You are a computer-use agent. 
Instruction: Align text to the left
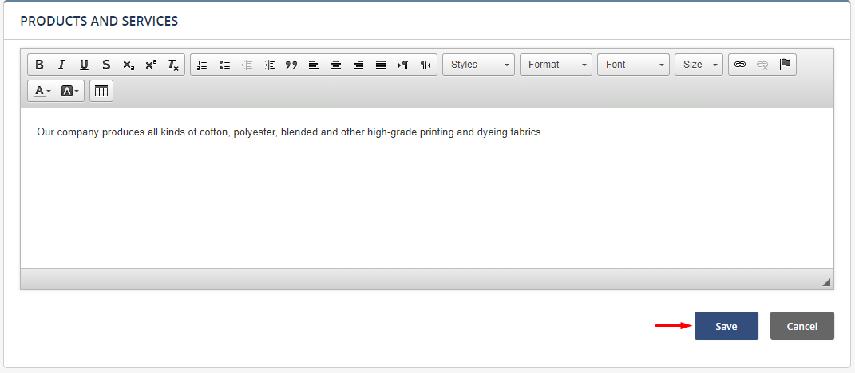point(314,65)
